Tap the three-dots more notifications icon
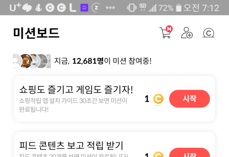This screenshot has width=229, height=157. pos(110,7)
